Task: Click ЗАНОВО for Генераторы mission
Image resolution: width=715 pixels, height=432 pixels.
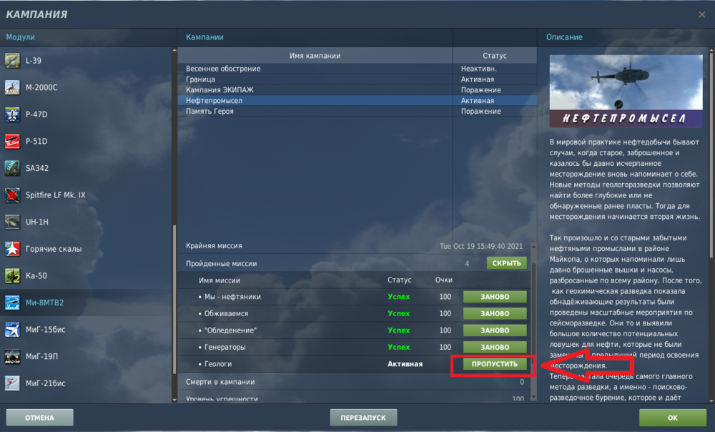Action: click(x=495, y=347)
